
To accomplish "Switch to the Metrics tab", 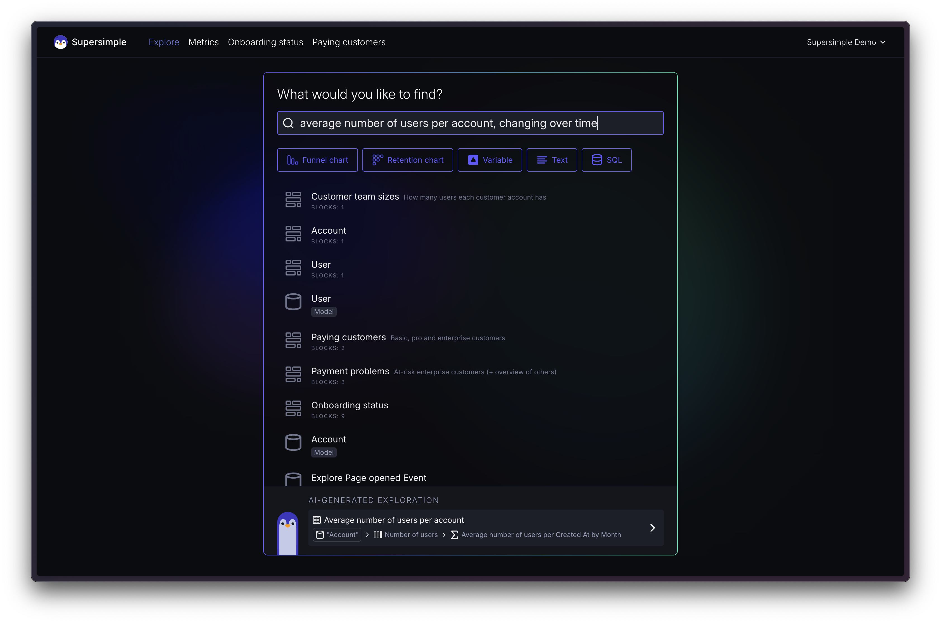I will 203,42.
